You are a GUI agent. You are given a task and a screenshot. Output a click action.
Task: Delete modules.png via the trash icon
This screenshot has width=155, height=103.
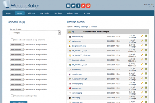(146, 73)
